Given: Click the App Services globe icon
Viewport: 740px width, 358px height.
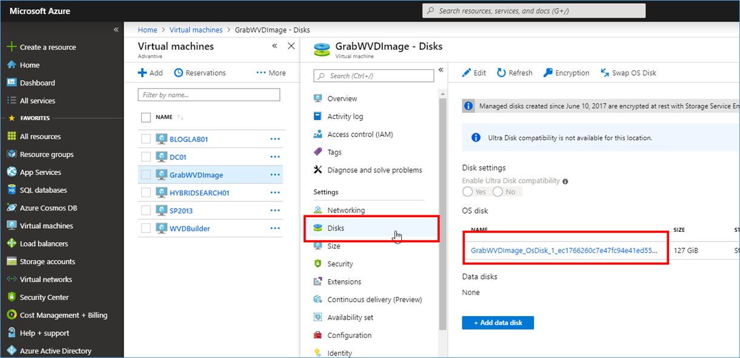Looking at the screenshot, I should (11, 172).
